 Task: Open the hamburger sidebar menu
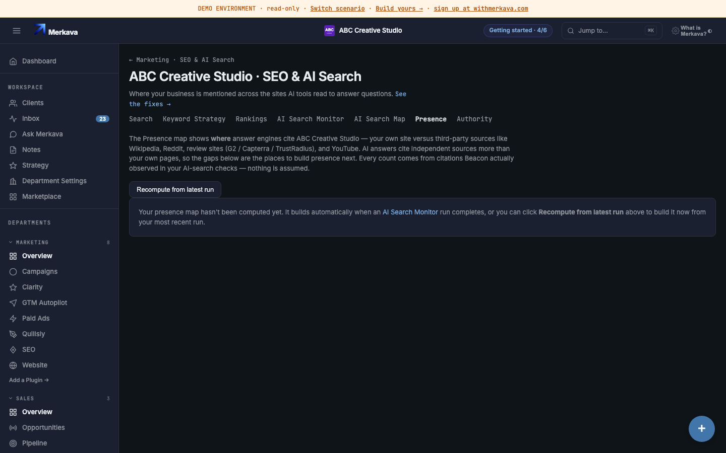click(17, 31)
